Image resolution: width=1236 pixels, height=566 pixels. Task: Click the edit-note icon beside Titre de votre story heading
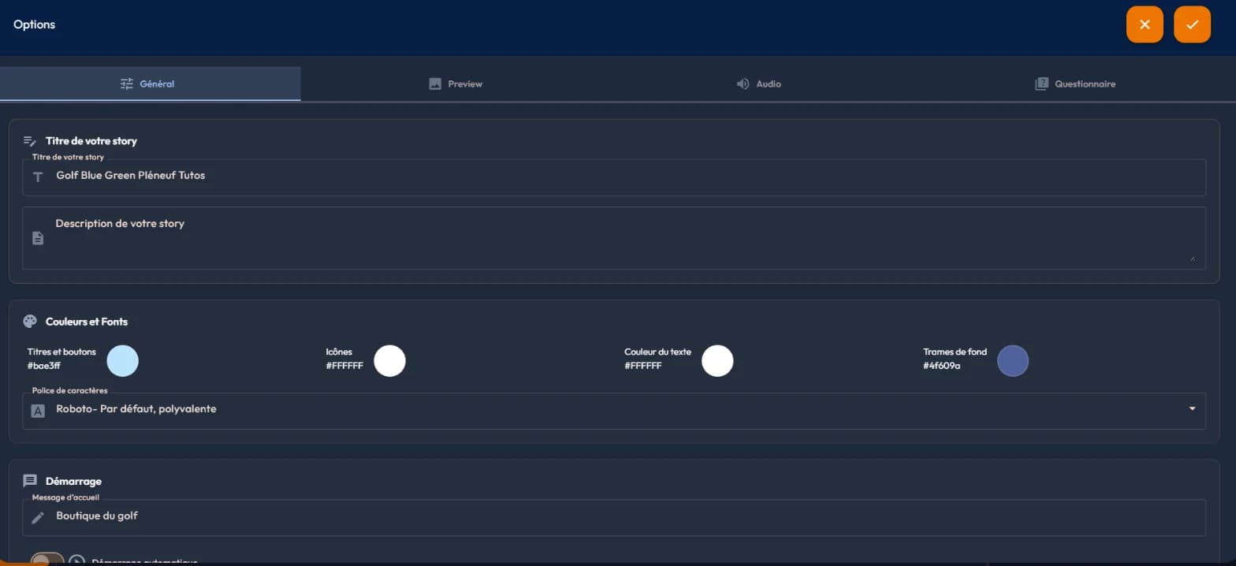[x=30, y=141]
